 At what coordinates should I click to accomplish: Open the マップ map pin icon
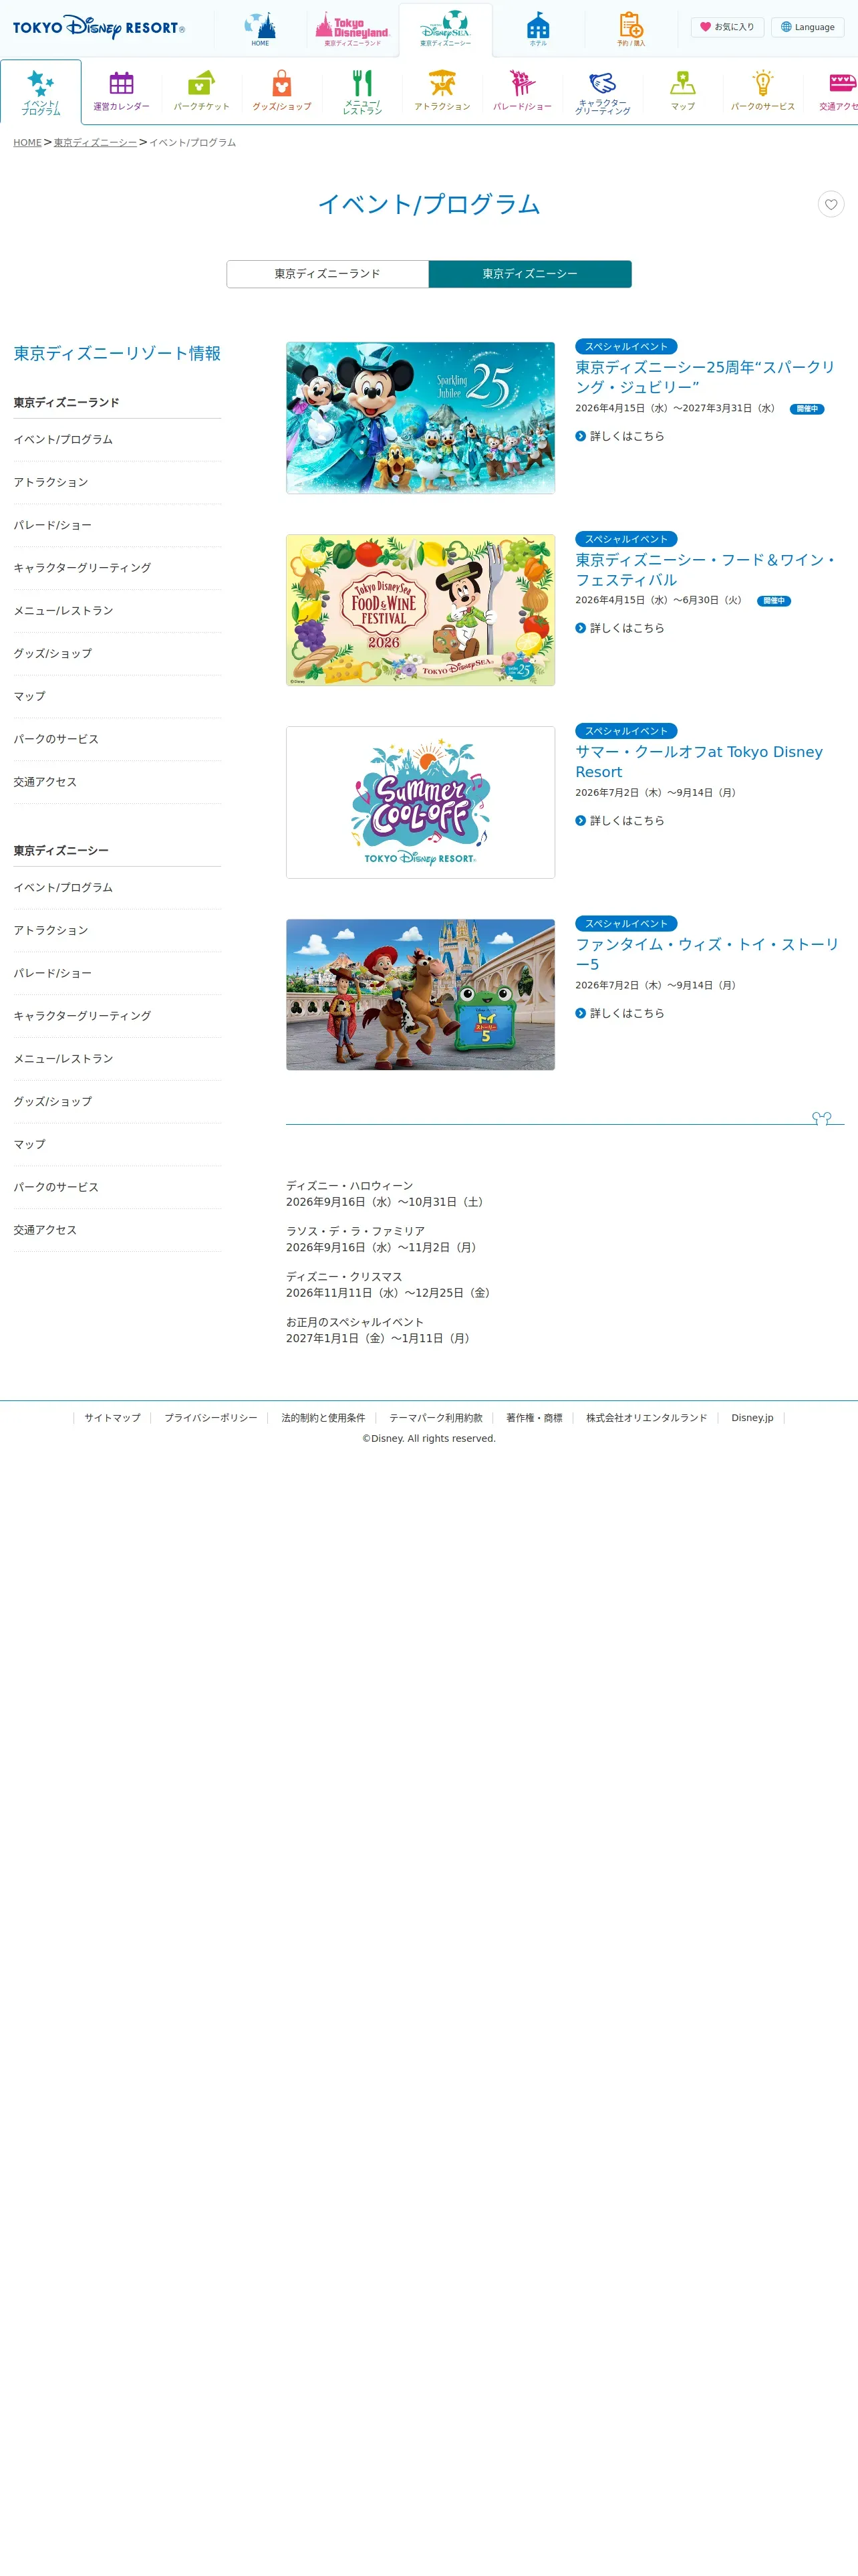click(x=683, y=92)
